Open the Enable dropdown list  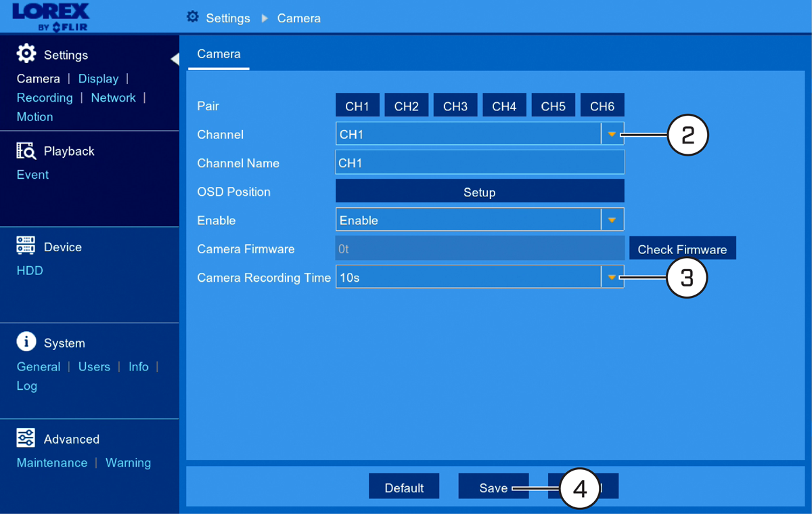click(612, 220)
